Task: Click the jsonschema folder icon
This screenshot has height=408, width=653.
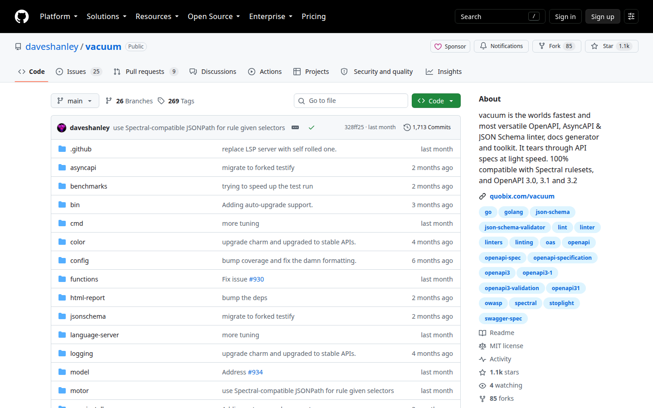Action: 62,316
